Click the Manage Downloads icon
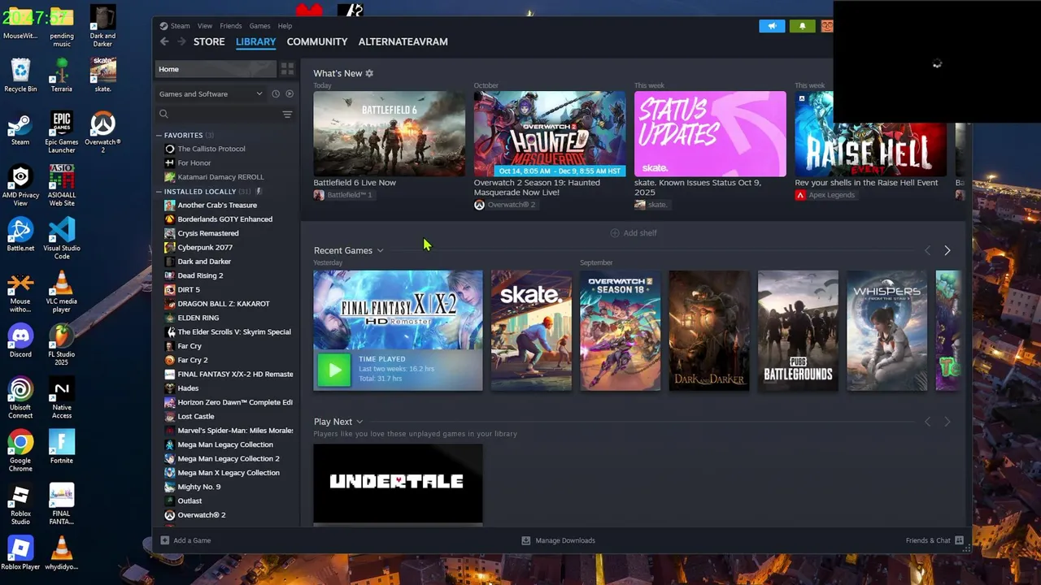The height and width of the screenshot is (585, 1041). (x=525, y=540)
